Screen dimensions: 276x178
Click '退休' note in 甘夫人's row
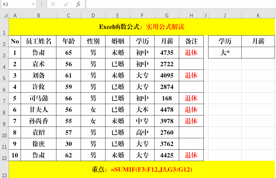pyautogui.click(x=191, y=110)
